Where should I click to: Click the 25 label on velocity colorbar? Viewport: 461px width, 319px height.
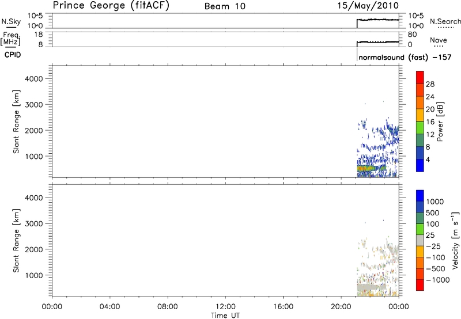pos(430,236)
